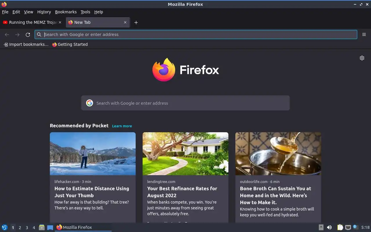This screenshot has height=232, width=371.
Task: Open the snowy mountain article thumbnail
Action: (x=93, y=154)
